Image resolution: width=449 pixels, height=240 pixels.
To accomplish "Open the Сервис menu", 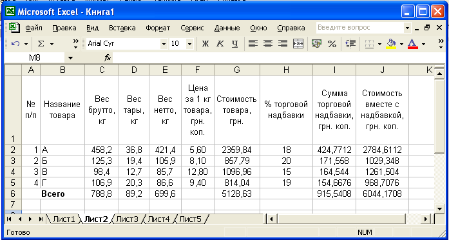I will tap(193, 28).
